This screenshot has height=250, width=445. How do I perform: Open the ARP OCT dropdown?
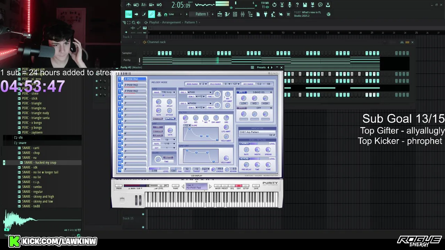coord(168,148)
